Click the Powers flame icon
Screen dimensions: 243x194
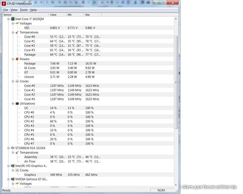click(x=17, y=59)
